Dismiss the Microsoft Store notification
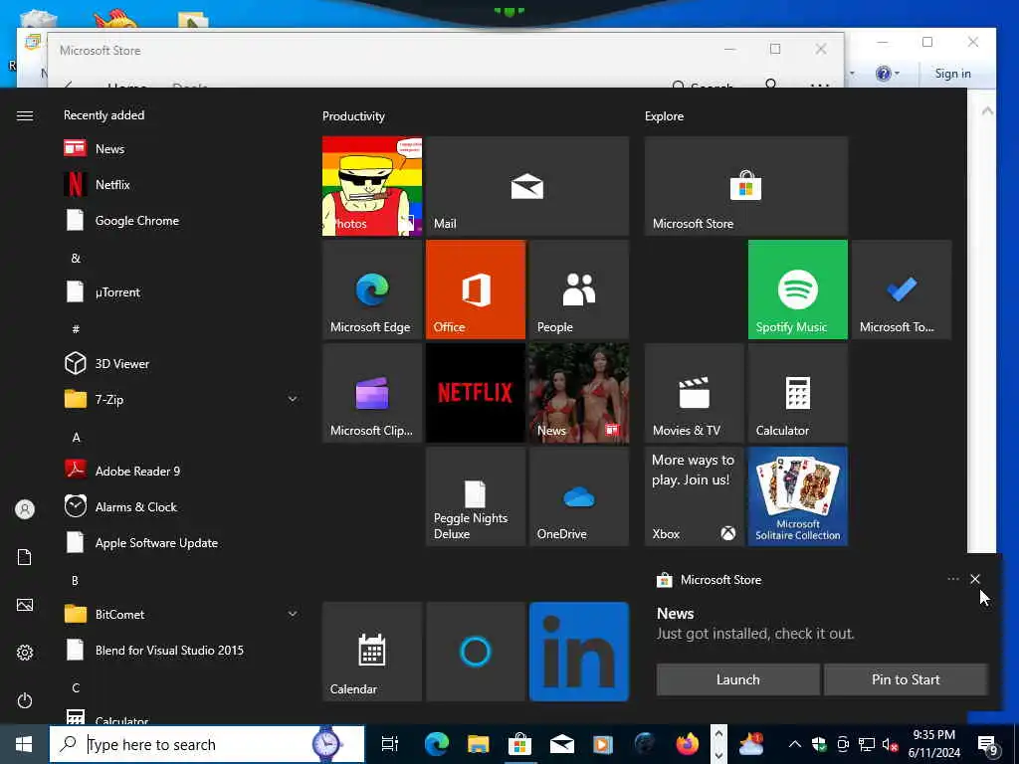Image resolution: width=1019 pixels, height=764 pixels. (x=975, y=579)
